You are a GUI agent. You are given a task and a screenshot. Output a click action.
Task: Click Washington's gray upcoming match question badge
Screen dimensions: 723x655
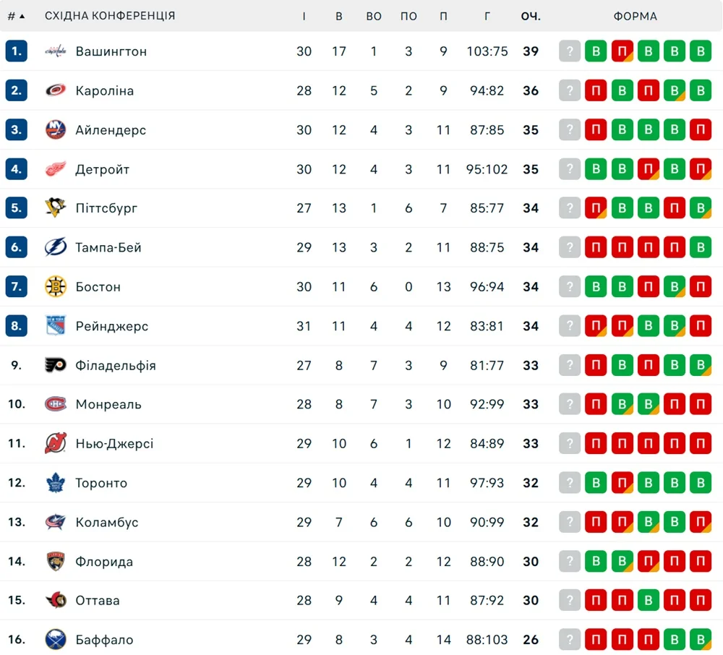coord(570,51)
